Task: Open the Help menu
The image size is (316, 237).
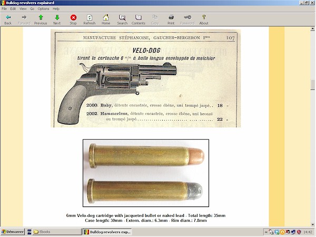Action: click(x=56, y=8)
